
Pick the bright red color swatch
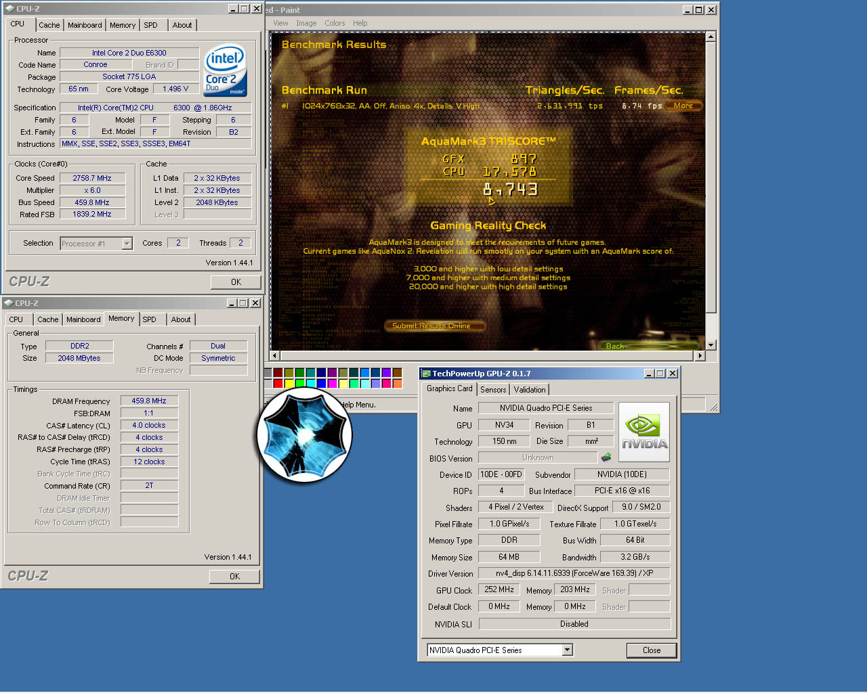278,384
